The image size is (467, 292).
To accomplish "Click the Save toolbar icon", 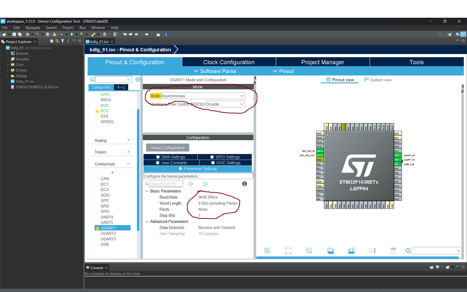I will coord(14,34).
